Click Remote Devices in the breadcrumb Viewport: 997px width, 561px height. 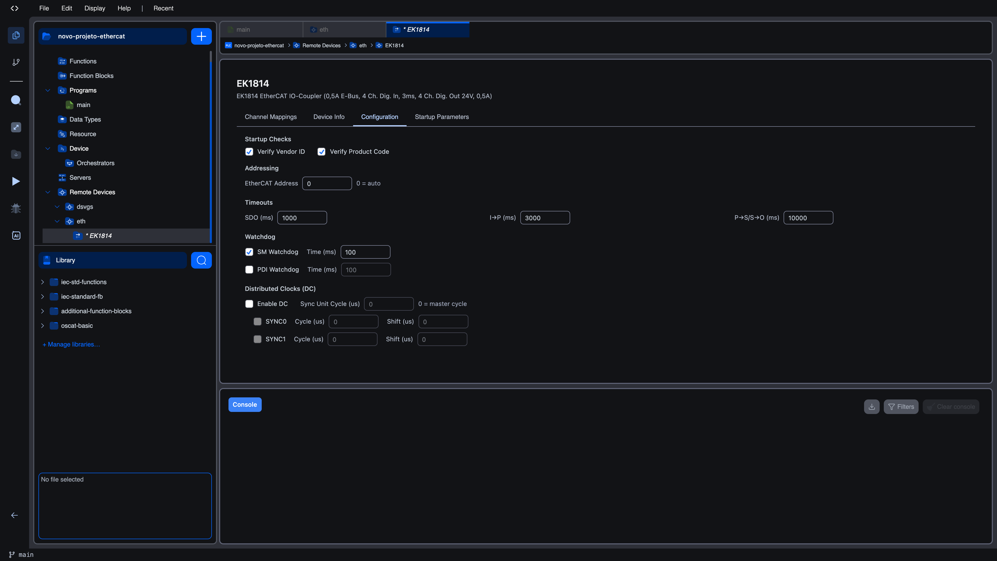click(x=321, y=45)
